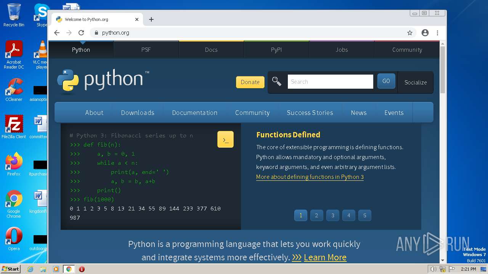The width and height of the screenshot is (488, 274).
Task: Open FileZilla Client desktop shortcut
Action: [14, 127]
